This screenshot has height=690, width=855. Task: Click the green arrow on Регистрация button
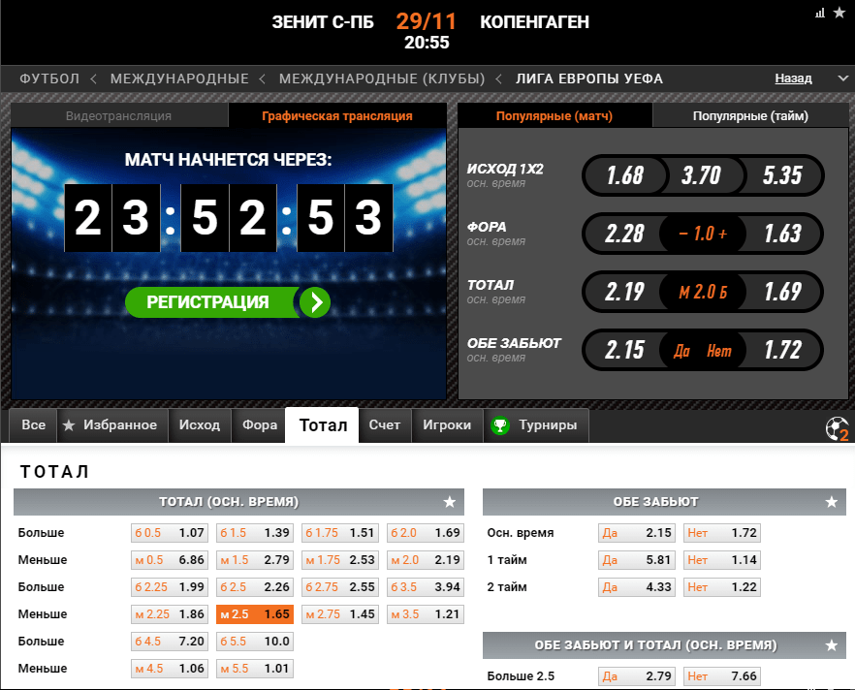(x=316, y=302)
